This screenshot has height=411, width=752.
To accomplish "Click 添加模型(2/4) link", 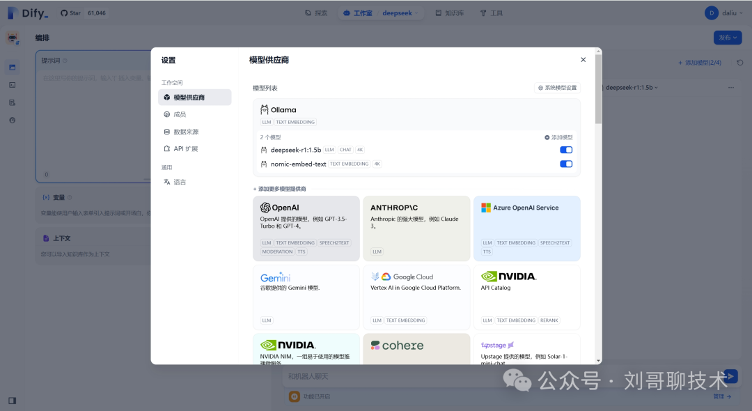I will [x=700, y=63].
